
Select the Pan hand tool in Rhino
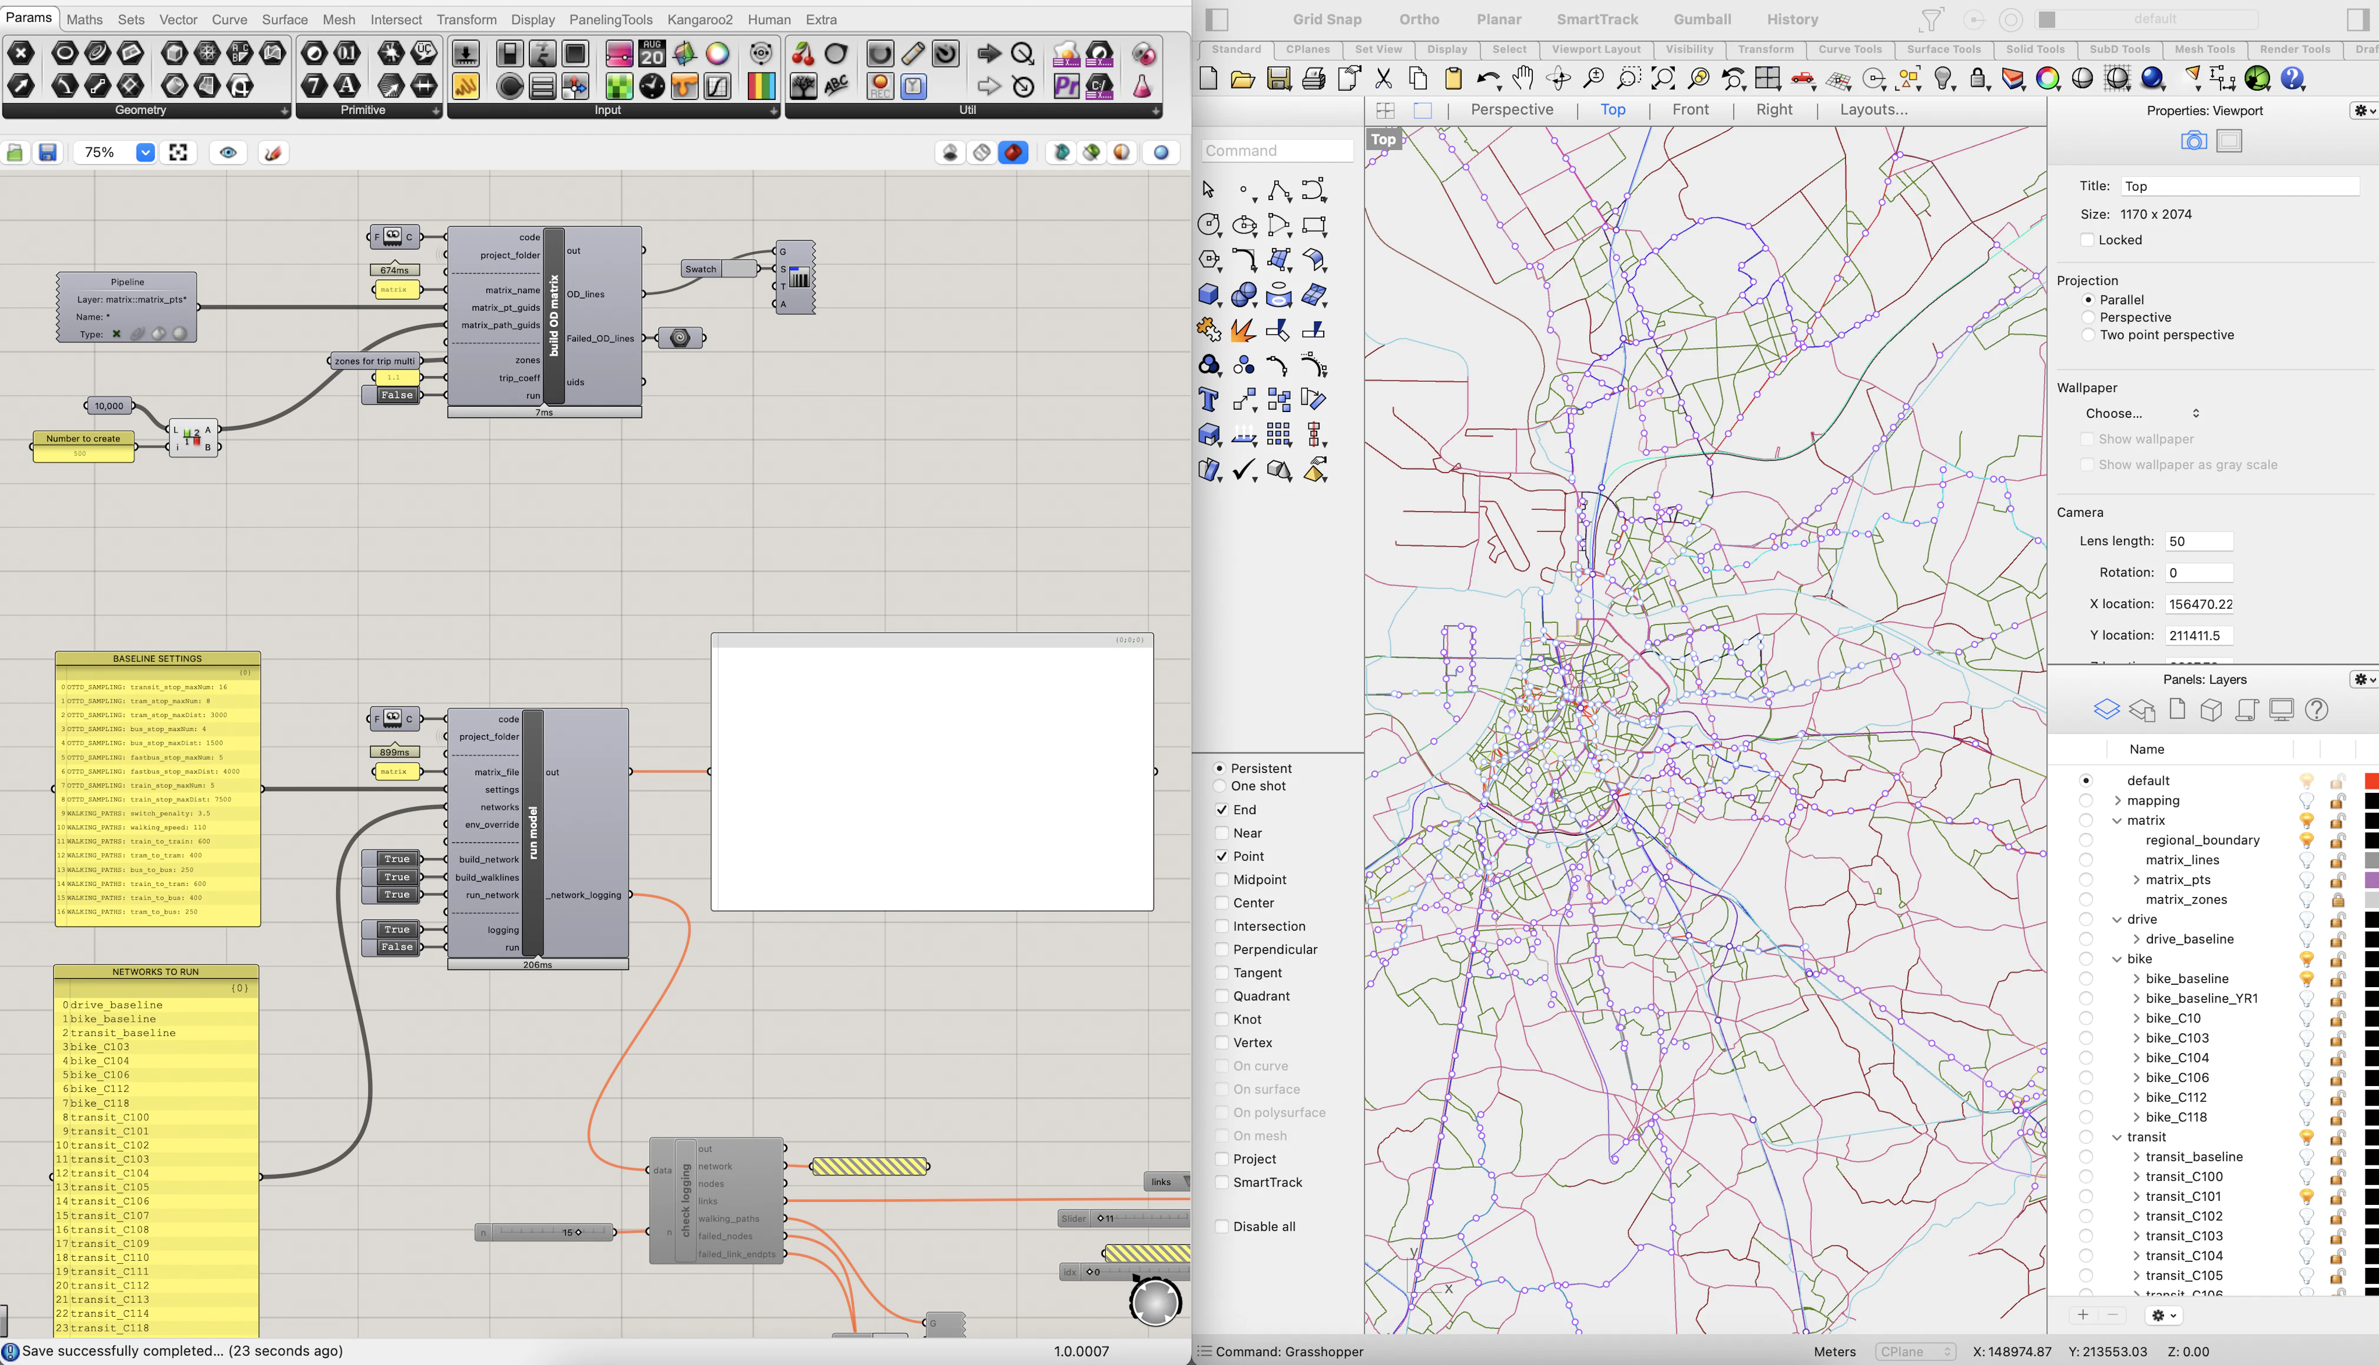(1523, 79)
